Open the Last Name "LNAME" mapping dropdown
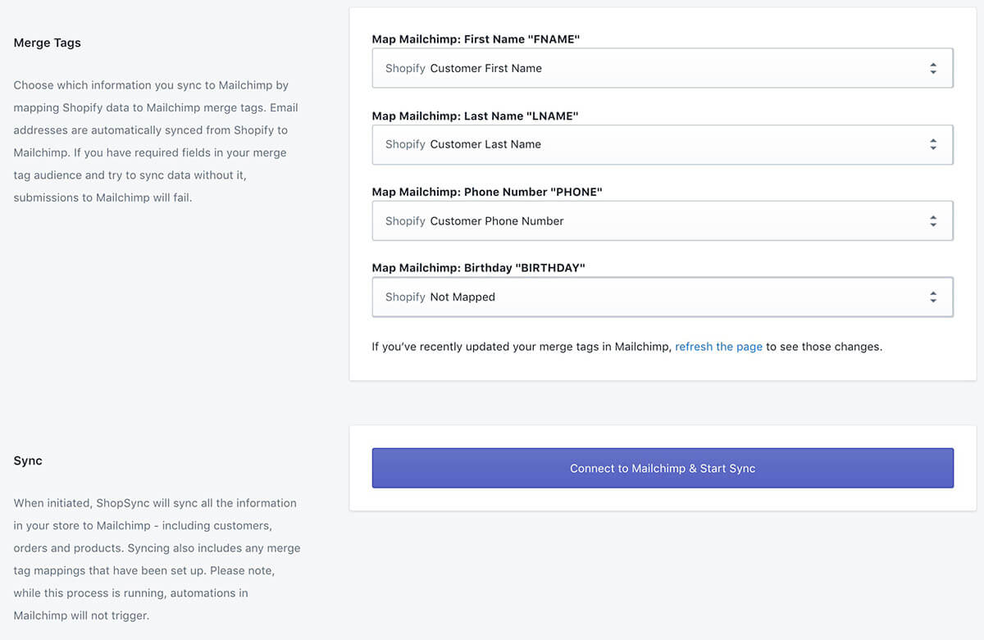 coord(663,144)
